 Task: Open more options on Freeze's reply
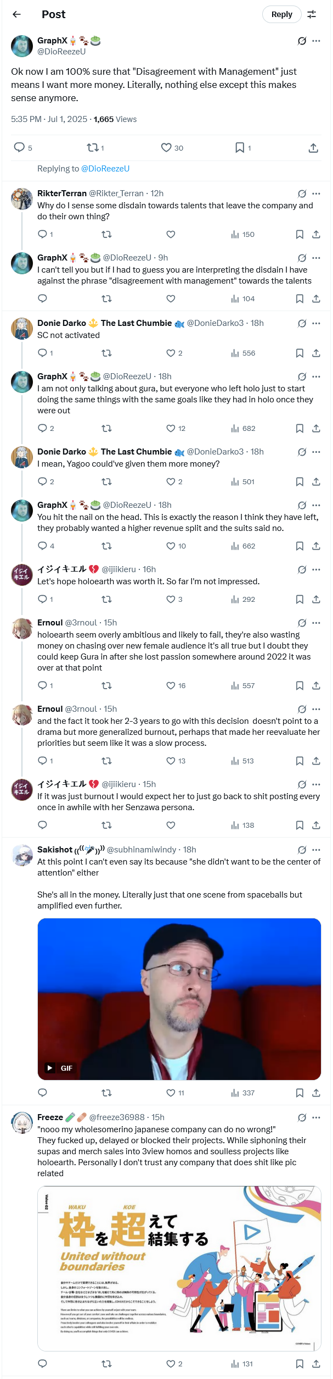point(316,1117)
